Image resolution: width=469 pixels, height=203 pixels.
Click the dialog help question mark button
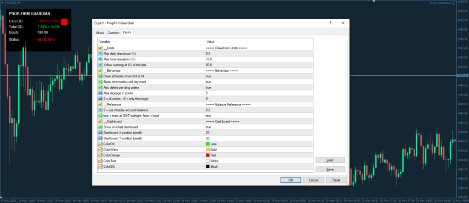coord(330,23)
